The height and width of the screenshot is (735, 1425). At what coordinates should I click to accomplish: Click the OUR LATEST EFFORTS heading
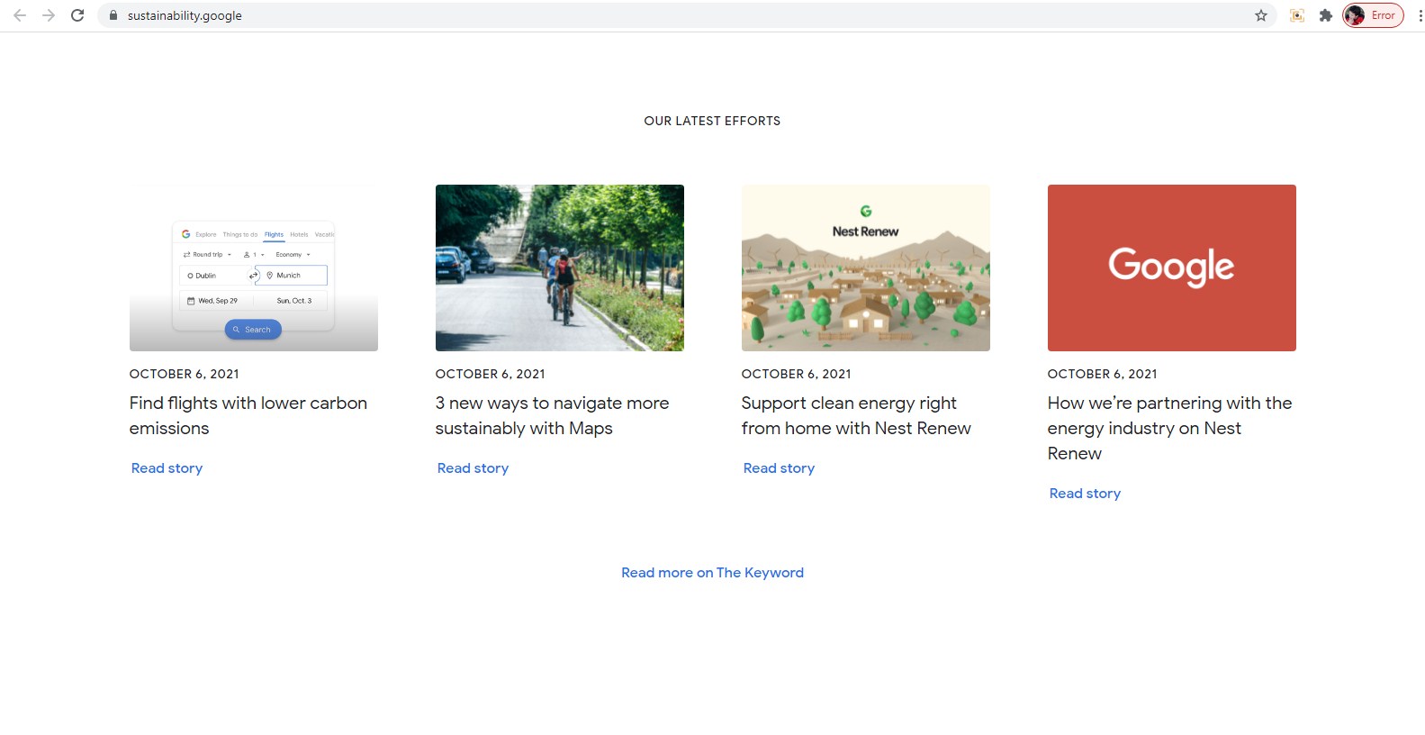[x=712, y=121]
